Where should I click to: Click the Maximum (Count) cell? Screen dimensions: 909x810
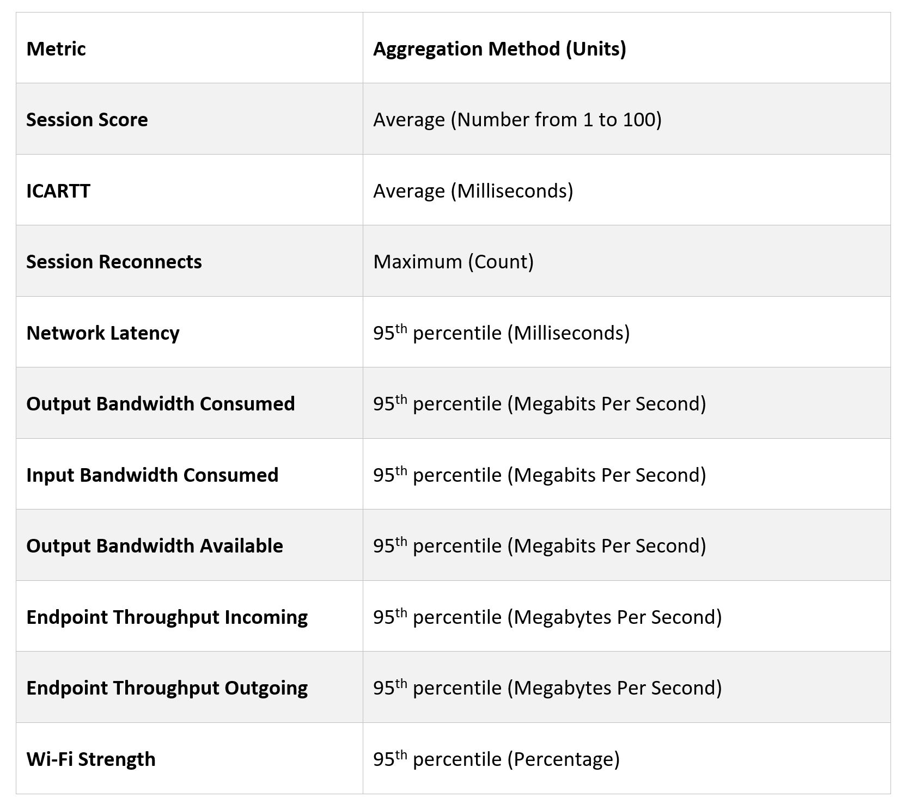[453, 262]
